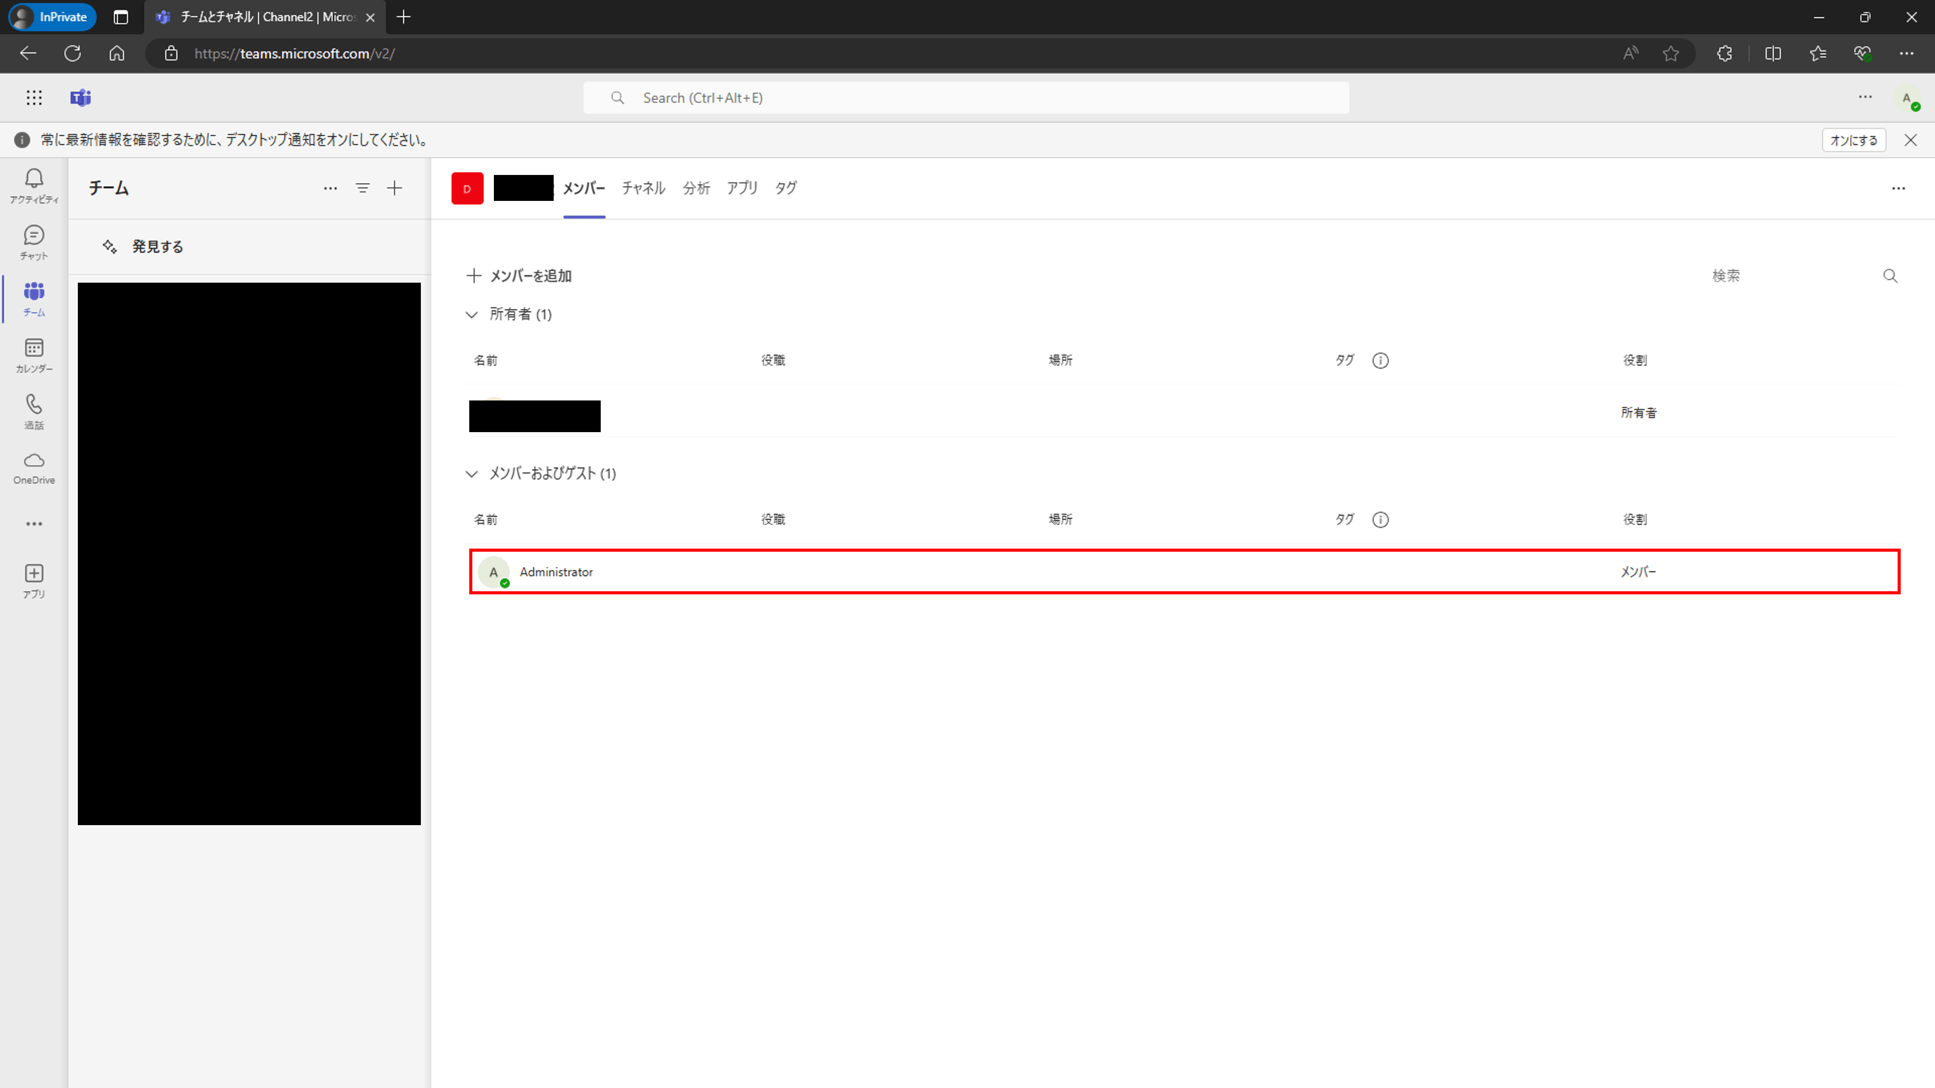Click the member search magnifier icon
This screenshot has height=1088, width=1935.
pyautogui.click(x=1890, y=276)
